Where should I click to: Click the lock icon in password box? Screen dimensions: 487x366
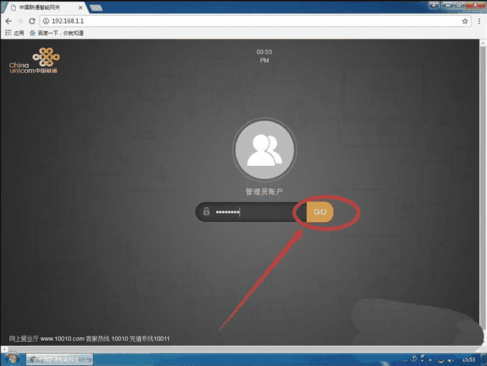[205, 212]
